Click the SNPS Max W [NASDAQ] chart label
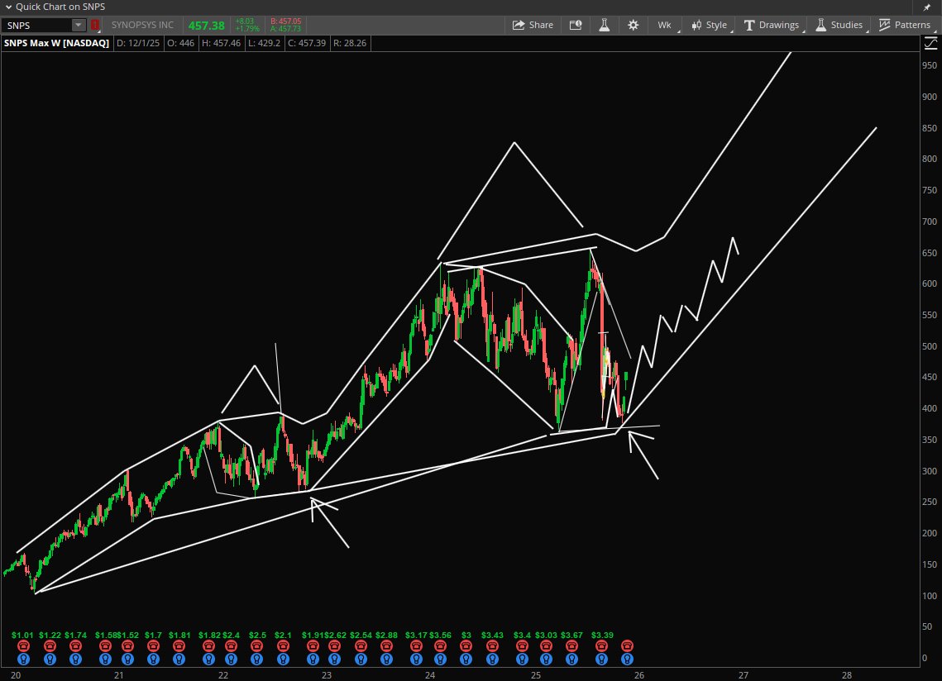 [56, 43]
